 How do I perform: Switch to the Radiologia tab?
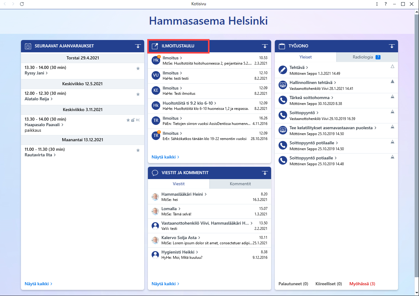pyautogui.click(x=367, y=57)
